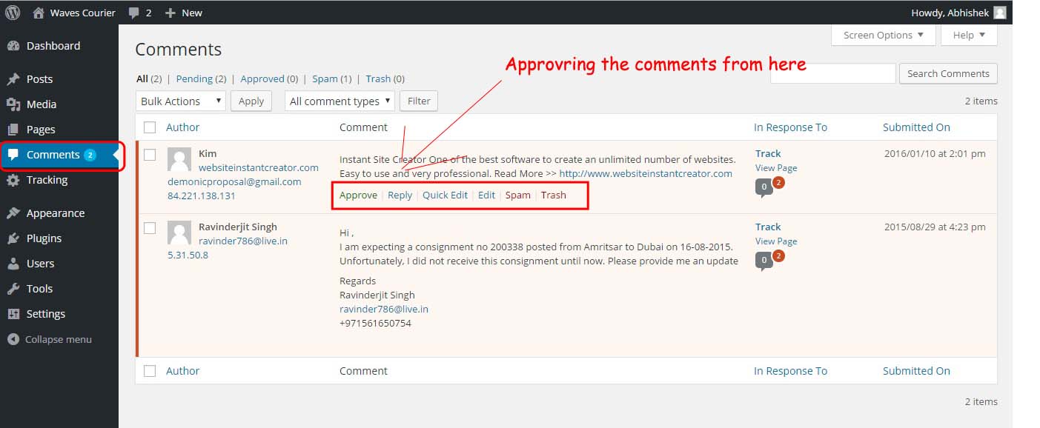Viewport: 1040px width, 428px height.
Task: Show All (2) comments
Action: [x=149, y=78]
